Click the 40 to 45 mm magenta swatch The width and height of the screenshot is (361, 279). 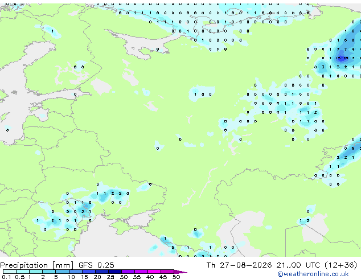[154, 272]
